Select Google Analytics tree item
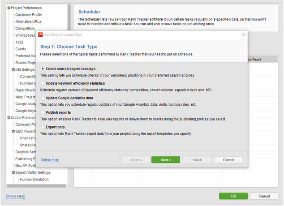Viewport: 284px width, 206px height. (26, 104)
